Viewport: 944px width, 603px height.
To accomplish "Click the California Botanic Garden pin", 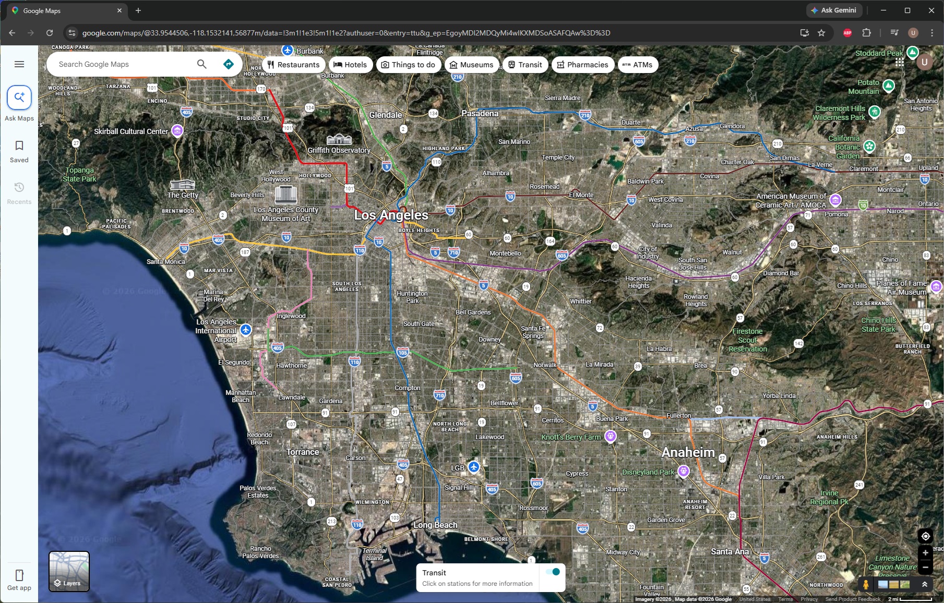I will 869,146.
